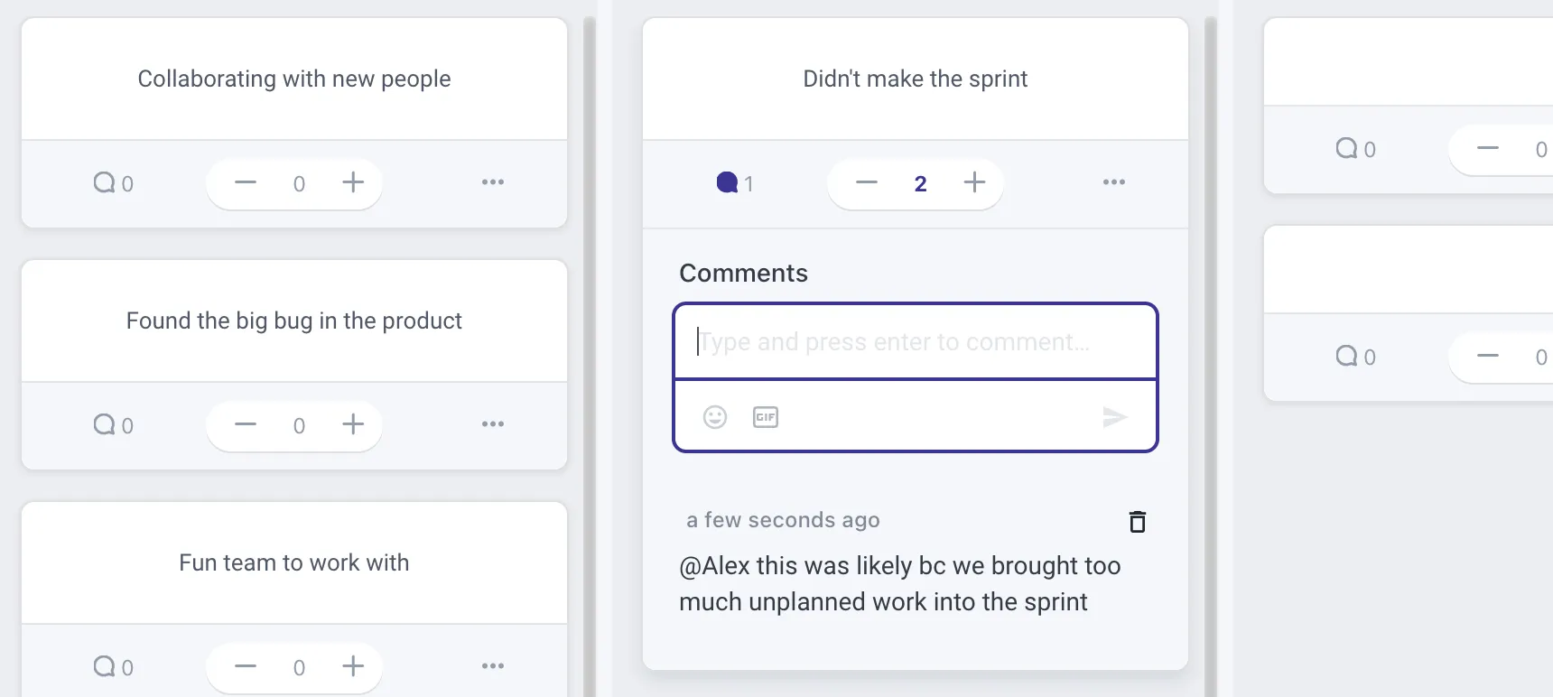Open more options on Collaborating with new people
The height and width of the screenshot is (697, 1553).
(x=492, y=183)
